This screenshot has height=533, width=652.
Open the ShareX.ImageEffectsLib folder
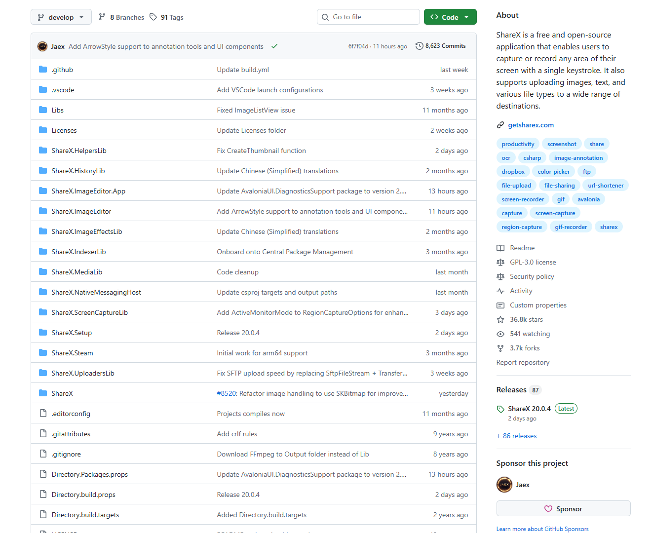[87, 231]
